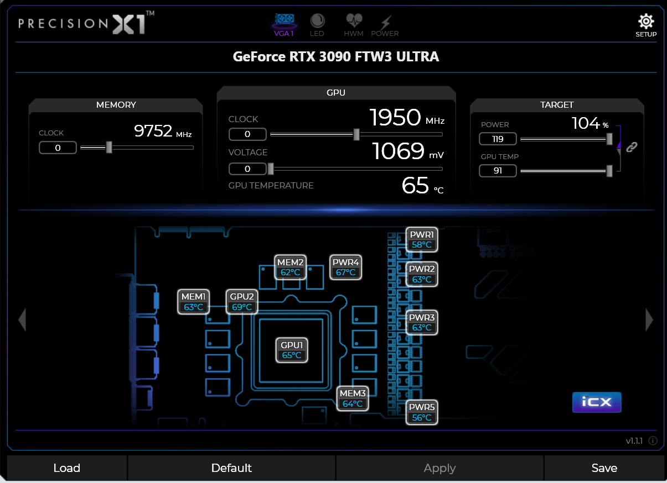Select the PWR4 temperature sensor
Screen dimensions: 667x483
(346, 267)
